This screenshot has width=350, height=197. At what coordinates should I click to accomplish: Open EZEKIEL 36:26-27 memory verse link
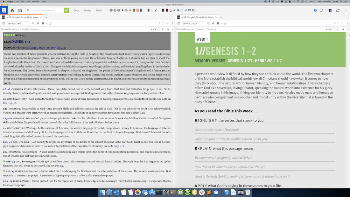[x=38, y=48]
